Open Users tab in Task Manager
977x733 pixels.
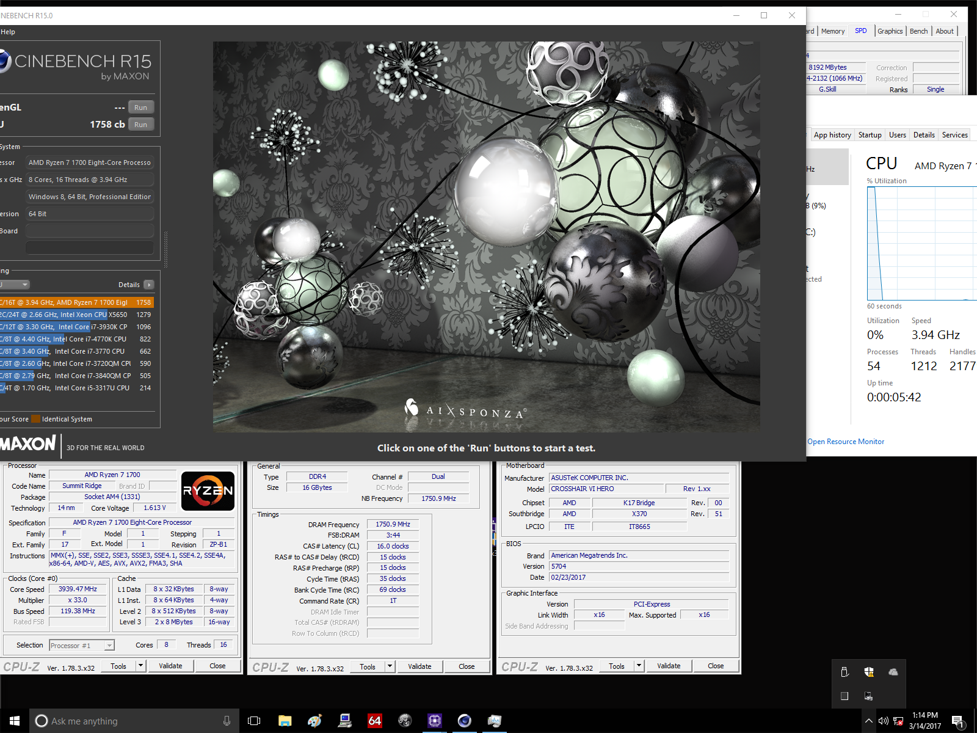point(898,135)
